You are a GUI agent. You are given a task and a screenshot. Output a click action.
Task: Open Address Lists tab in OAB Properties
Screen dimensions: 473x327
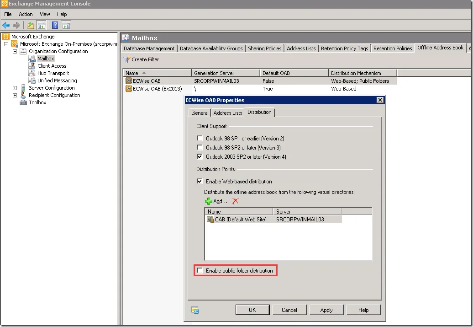coord(228,113)
